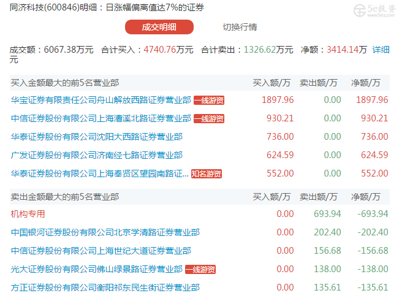
Task: Switch to the 切换行情 tab
Action: (x=240, y=27)
